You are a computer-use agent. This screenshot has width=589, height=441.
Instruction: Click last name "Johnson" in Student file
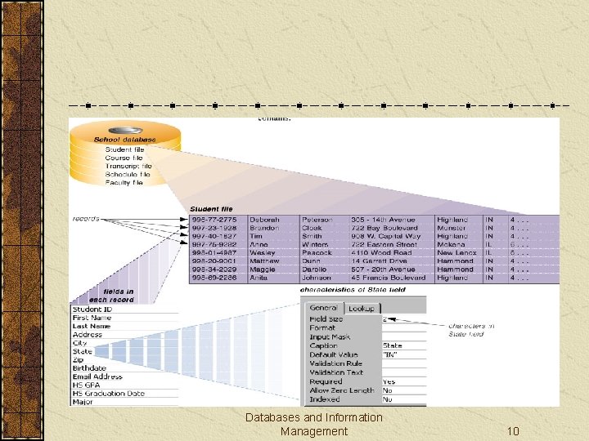pyautogui.click(x=317, y=278)
